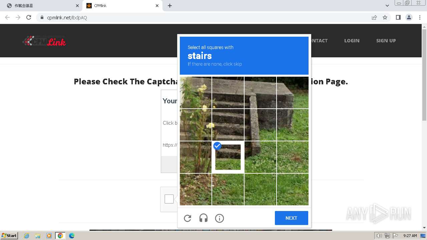The image size is (427, 240).
Task: Deselect the checked stairs tile
Action: tap(228, 157)
